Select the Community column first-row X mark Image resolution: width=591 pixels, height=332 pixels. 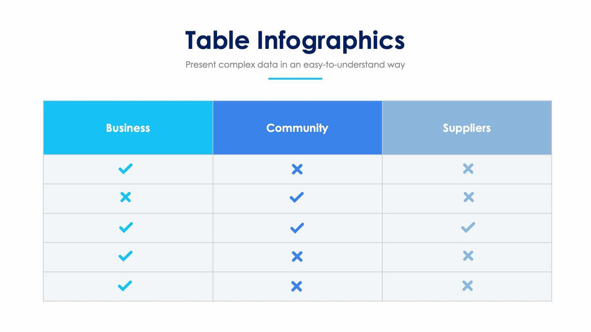297,169
